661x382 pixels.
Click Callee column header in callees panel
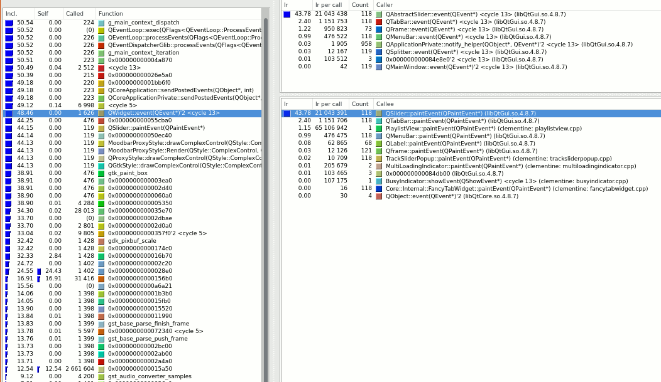point(517,104)
